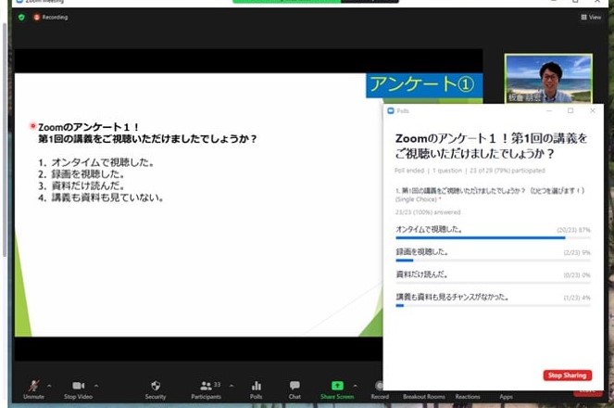Click the green encryption shield icon
The width and height of the screenshot is (614, 408).
21,18
